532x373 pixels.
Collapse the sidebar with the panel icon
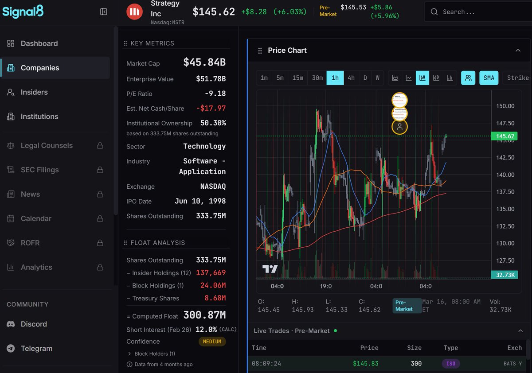coord(103,12)
